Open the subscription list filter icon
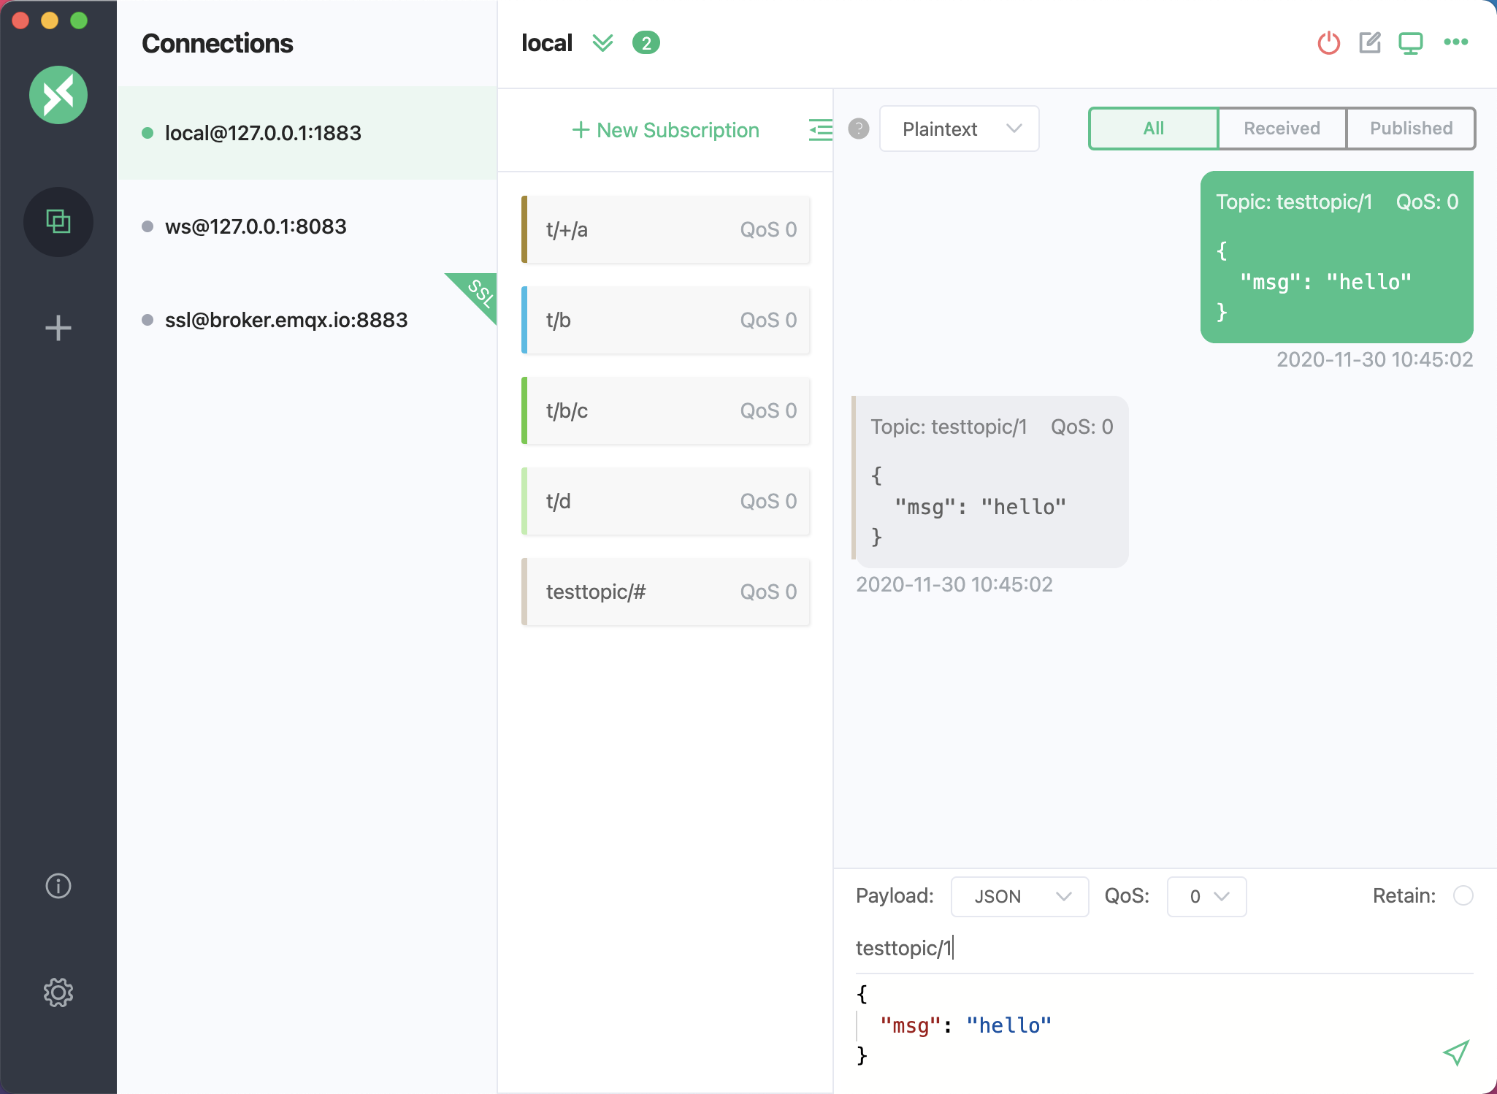The width and height of the screenshot is (1497, 1094). click(821, 129)
